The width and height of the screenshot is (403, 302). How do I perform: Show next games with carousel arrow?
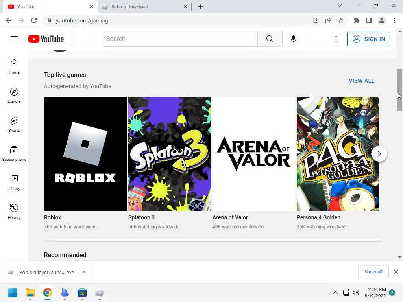click(379, 154)
